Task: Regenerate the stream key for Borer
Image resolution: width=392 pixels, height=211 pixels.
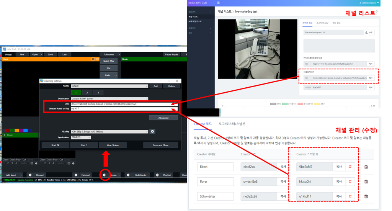Action: [x=350, y=182]
